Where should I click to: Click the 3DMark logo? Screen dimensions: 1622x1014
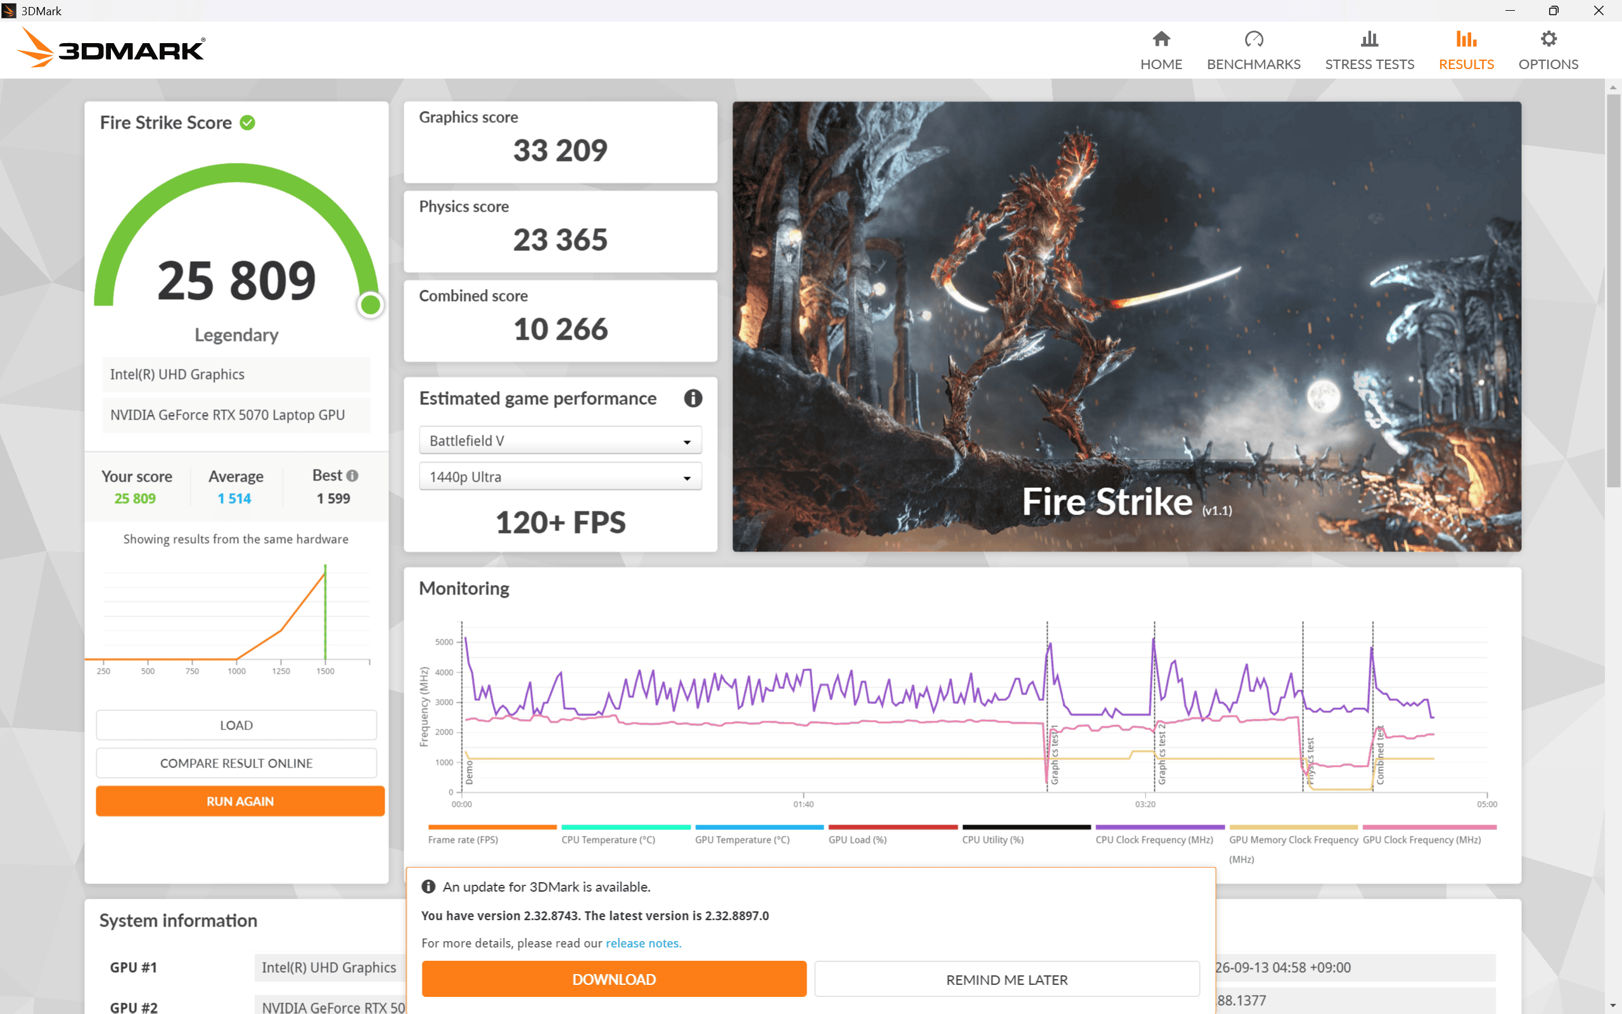[x=112, y=48]
